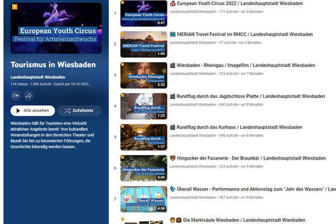This screenshot has height=224, width=336.
Task: Click the MERIAN Travel Festival 1:09 thumbnail
Action: (x=144, y=44)
